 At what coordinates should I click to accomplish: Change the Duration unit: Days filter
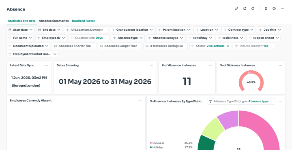click(89, 38)
